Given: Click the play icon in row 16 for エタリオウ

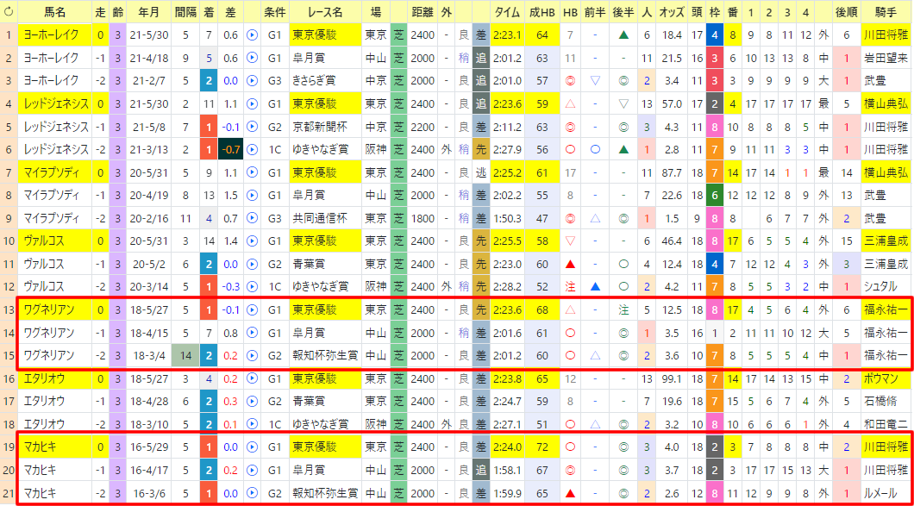Looking at the screenshot, I should pyautogui.click(x=252, y=379).
